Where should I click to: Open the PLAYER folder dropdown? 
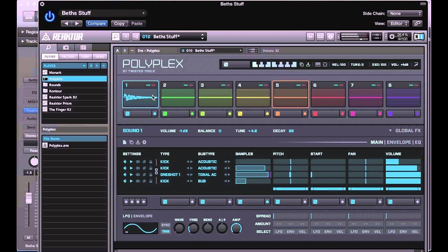click(x=65, y=66)
